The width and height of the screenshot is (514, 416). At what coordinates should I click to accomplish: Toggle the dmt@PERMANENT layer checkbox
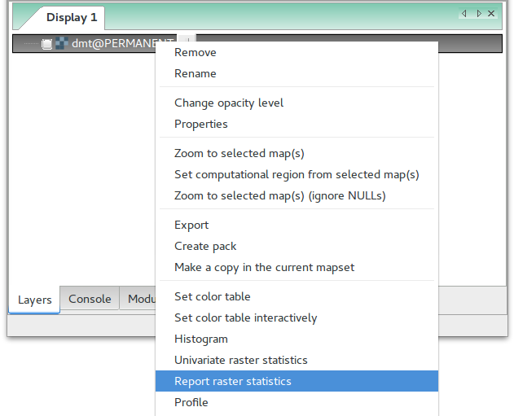click(x=47, y=44)
